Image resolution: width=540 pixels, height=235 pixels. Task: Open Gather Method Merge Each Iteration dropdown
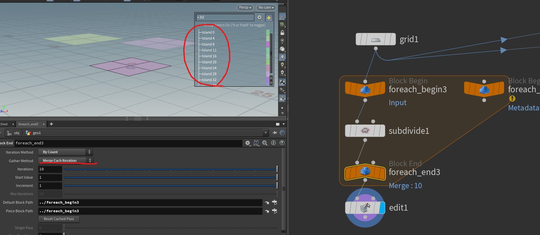pos(65,161)
